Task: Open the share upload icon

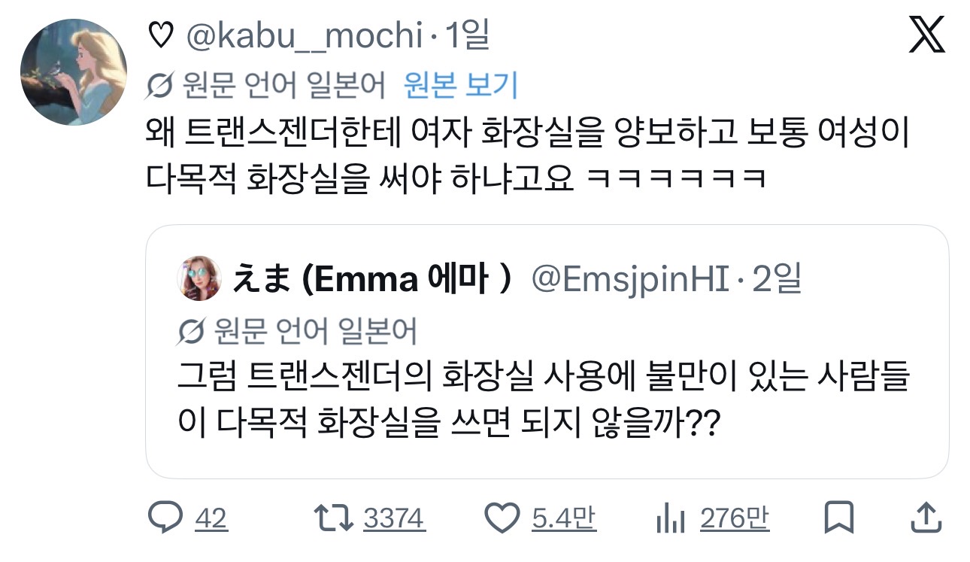Action: [926, 518]
